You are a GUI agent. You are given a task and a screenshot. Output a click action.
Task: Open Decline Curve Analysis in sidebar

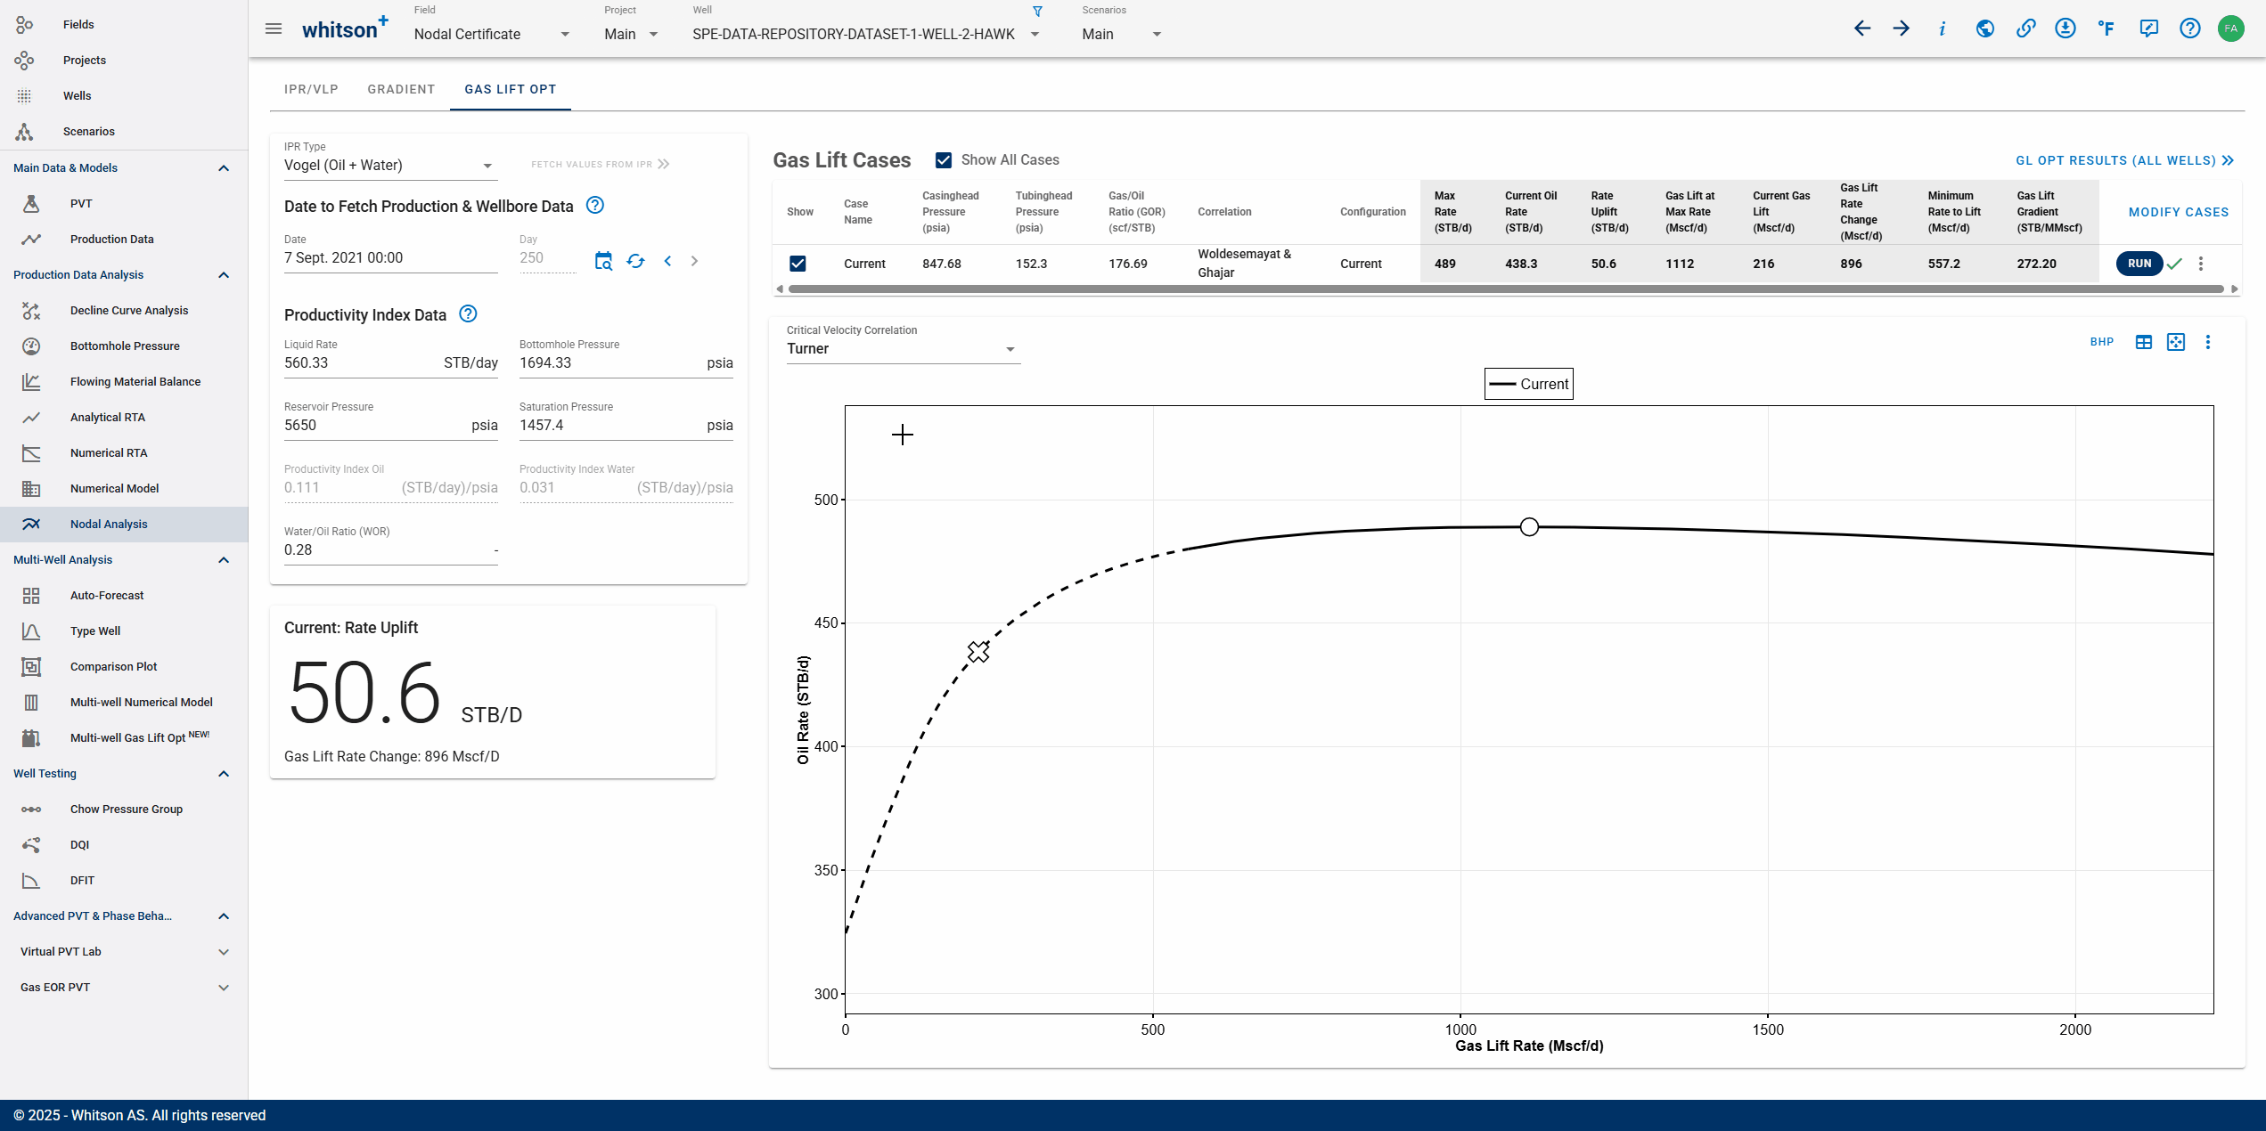click(x=124, y=310)
